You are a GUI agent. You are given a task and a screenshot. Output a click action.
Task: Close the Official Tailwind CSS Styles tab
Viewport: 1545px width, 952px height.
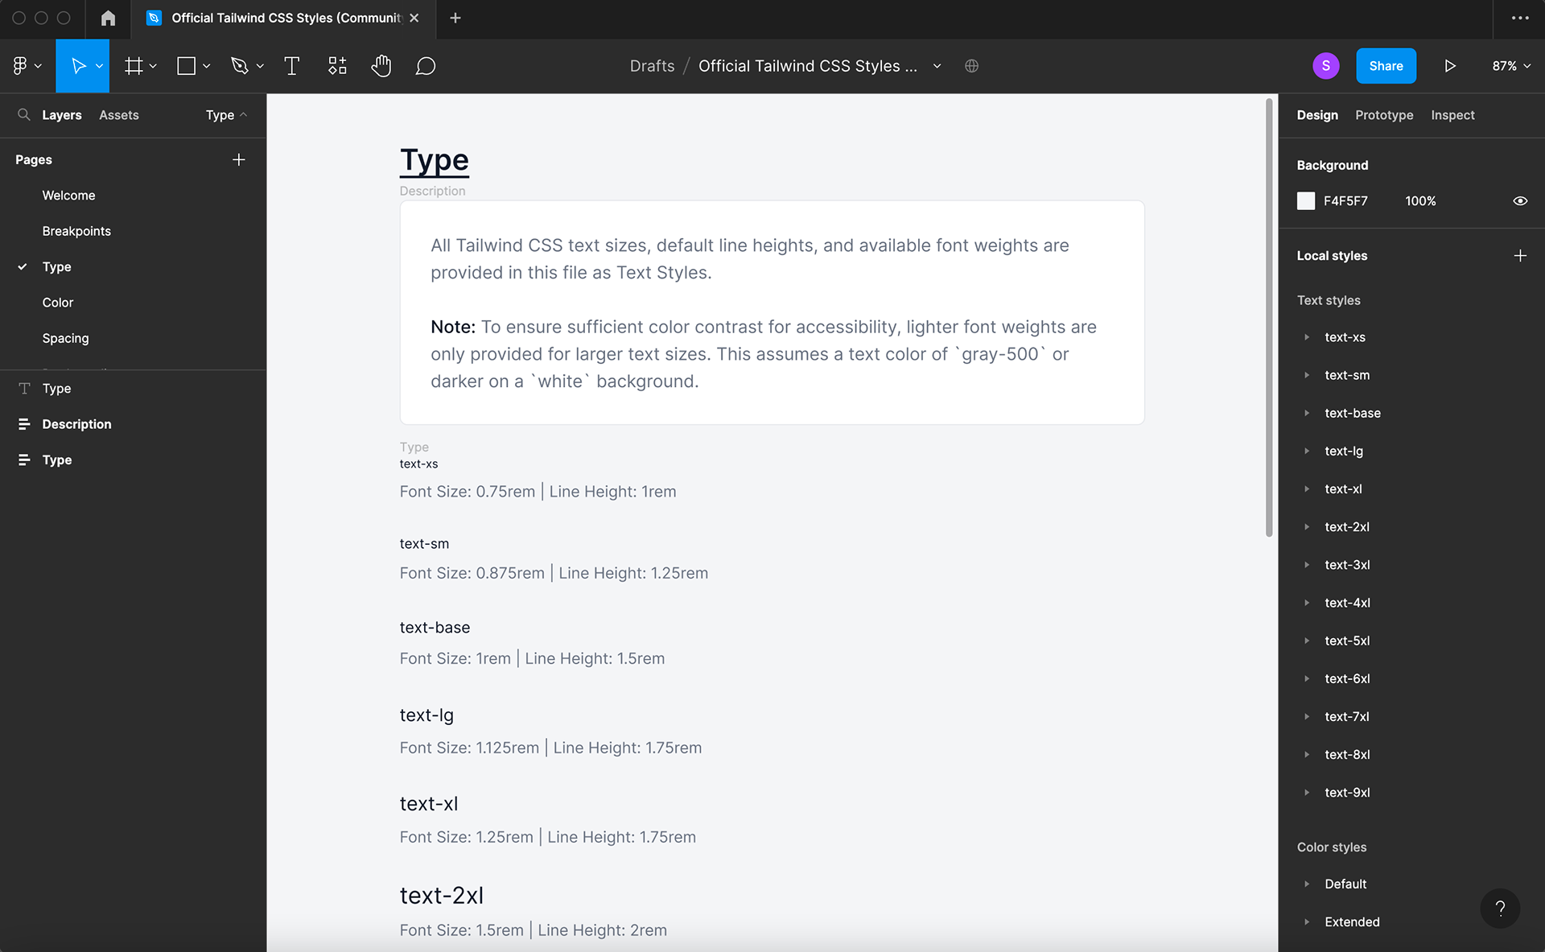point(414,18)
